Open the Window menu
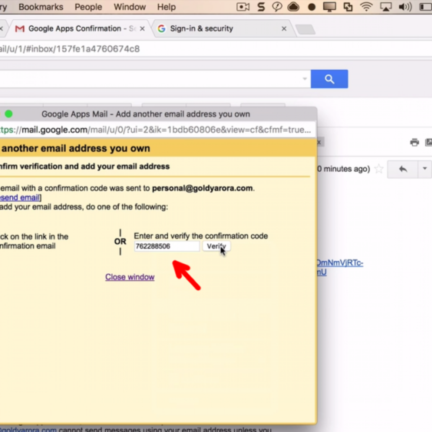The image size is (432, 432). click(x=130, y=7)
